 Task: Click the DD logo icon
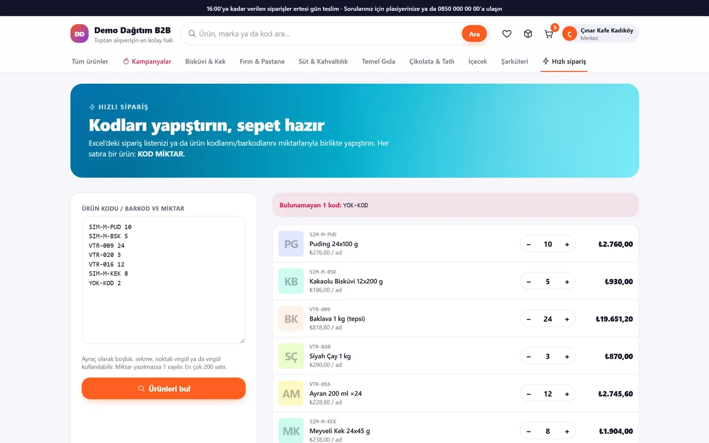click(x=80, y=34)
